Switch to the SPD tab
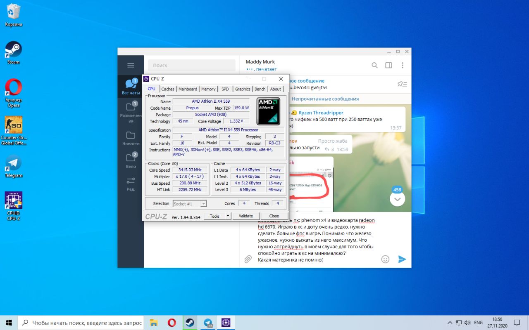Image resolution: width=529 pixels, height=330 pixels. click(225, 89)
